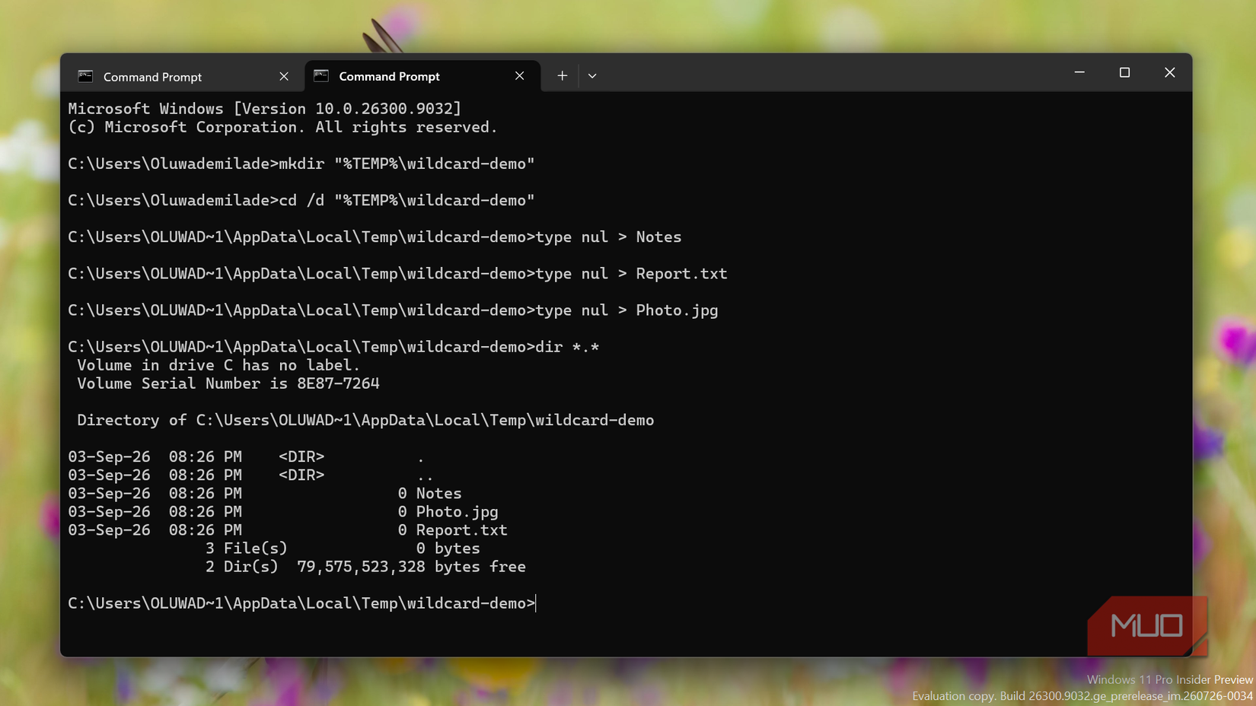This screenshot has width=1256, height=706.
Task: Click the mkdir wildcard-demo command line
Action: point(301,164)
